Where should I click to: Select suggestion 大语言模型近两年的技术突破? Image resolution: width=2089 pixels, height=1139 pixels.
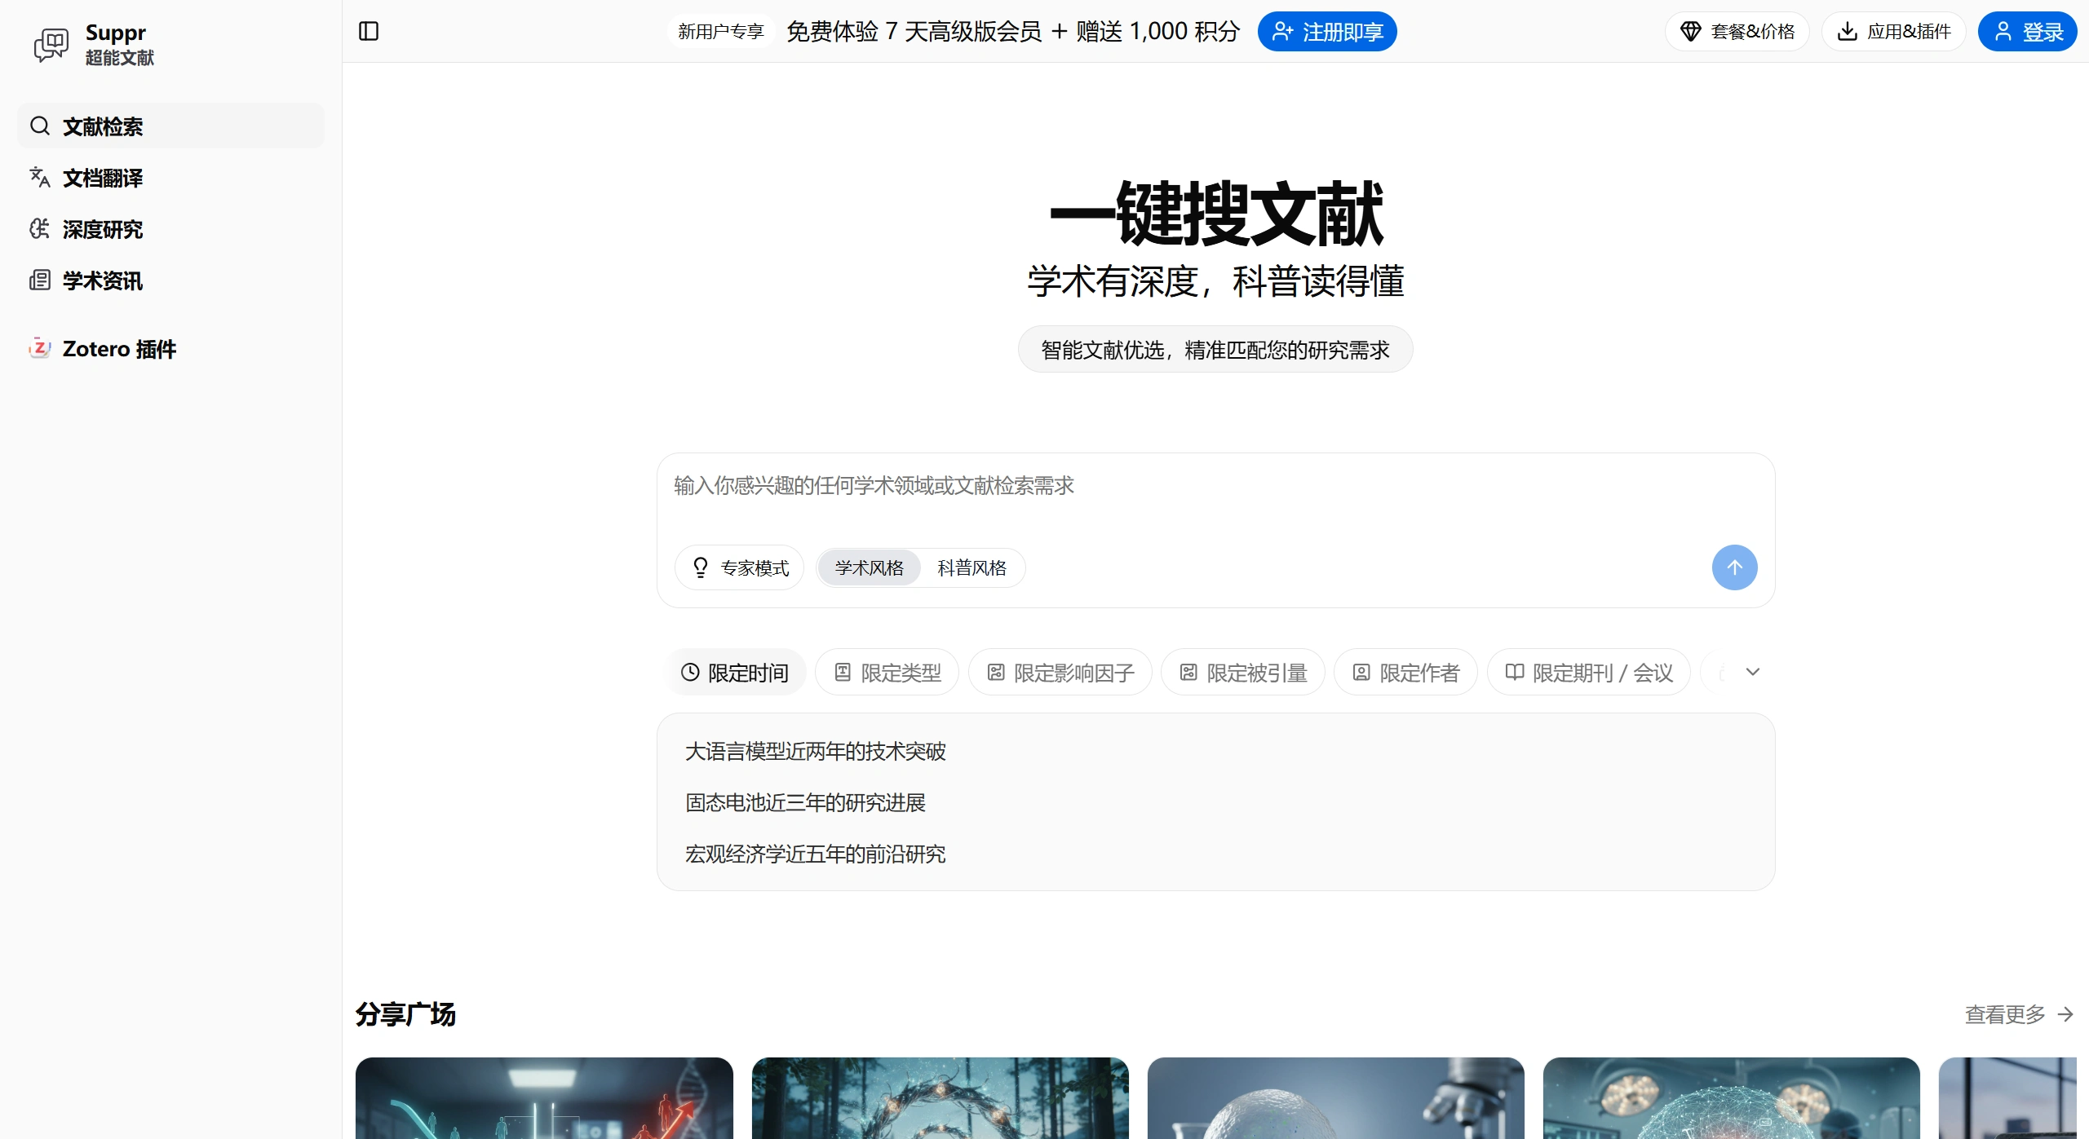(x=815, y=751)
